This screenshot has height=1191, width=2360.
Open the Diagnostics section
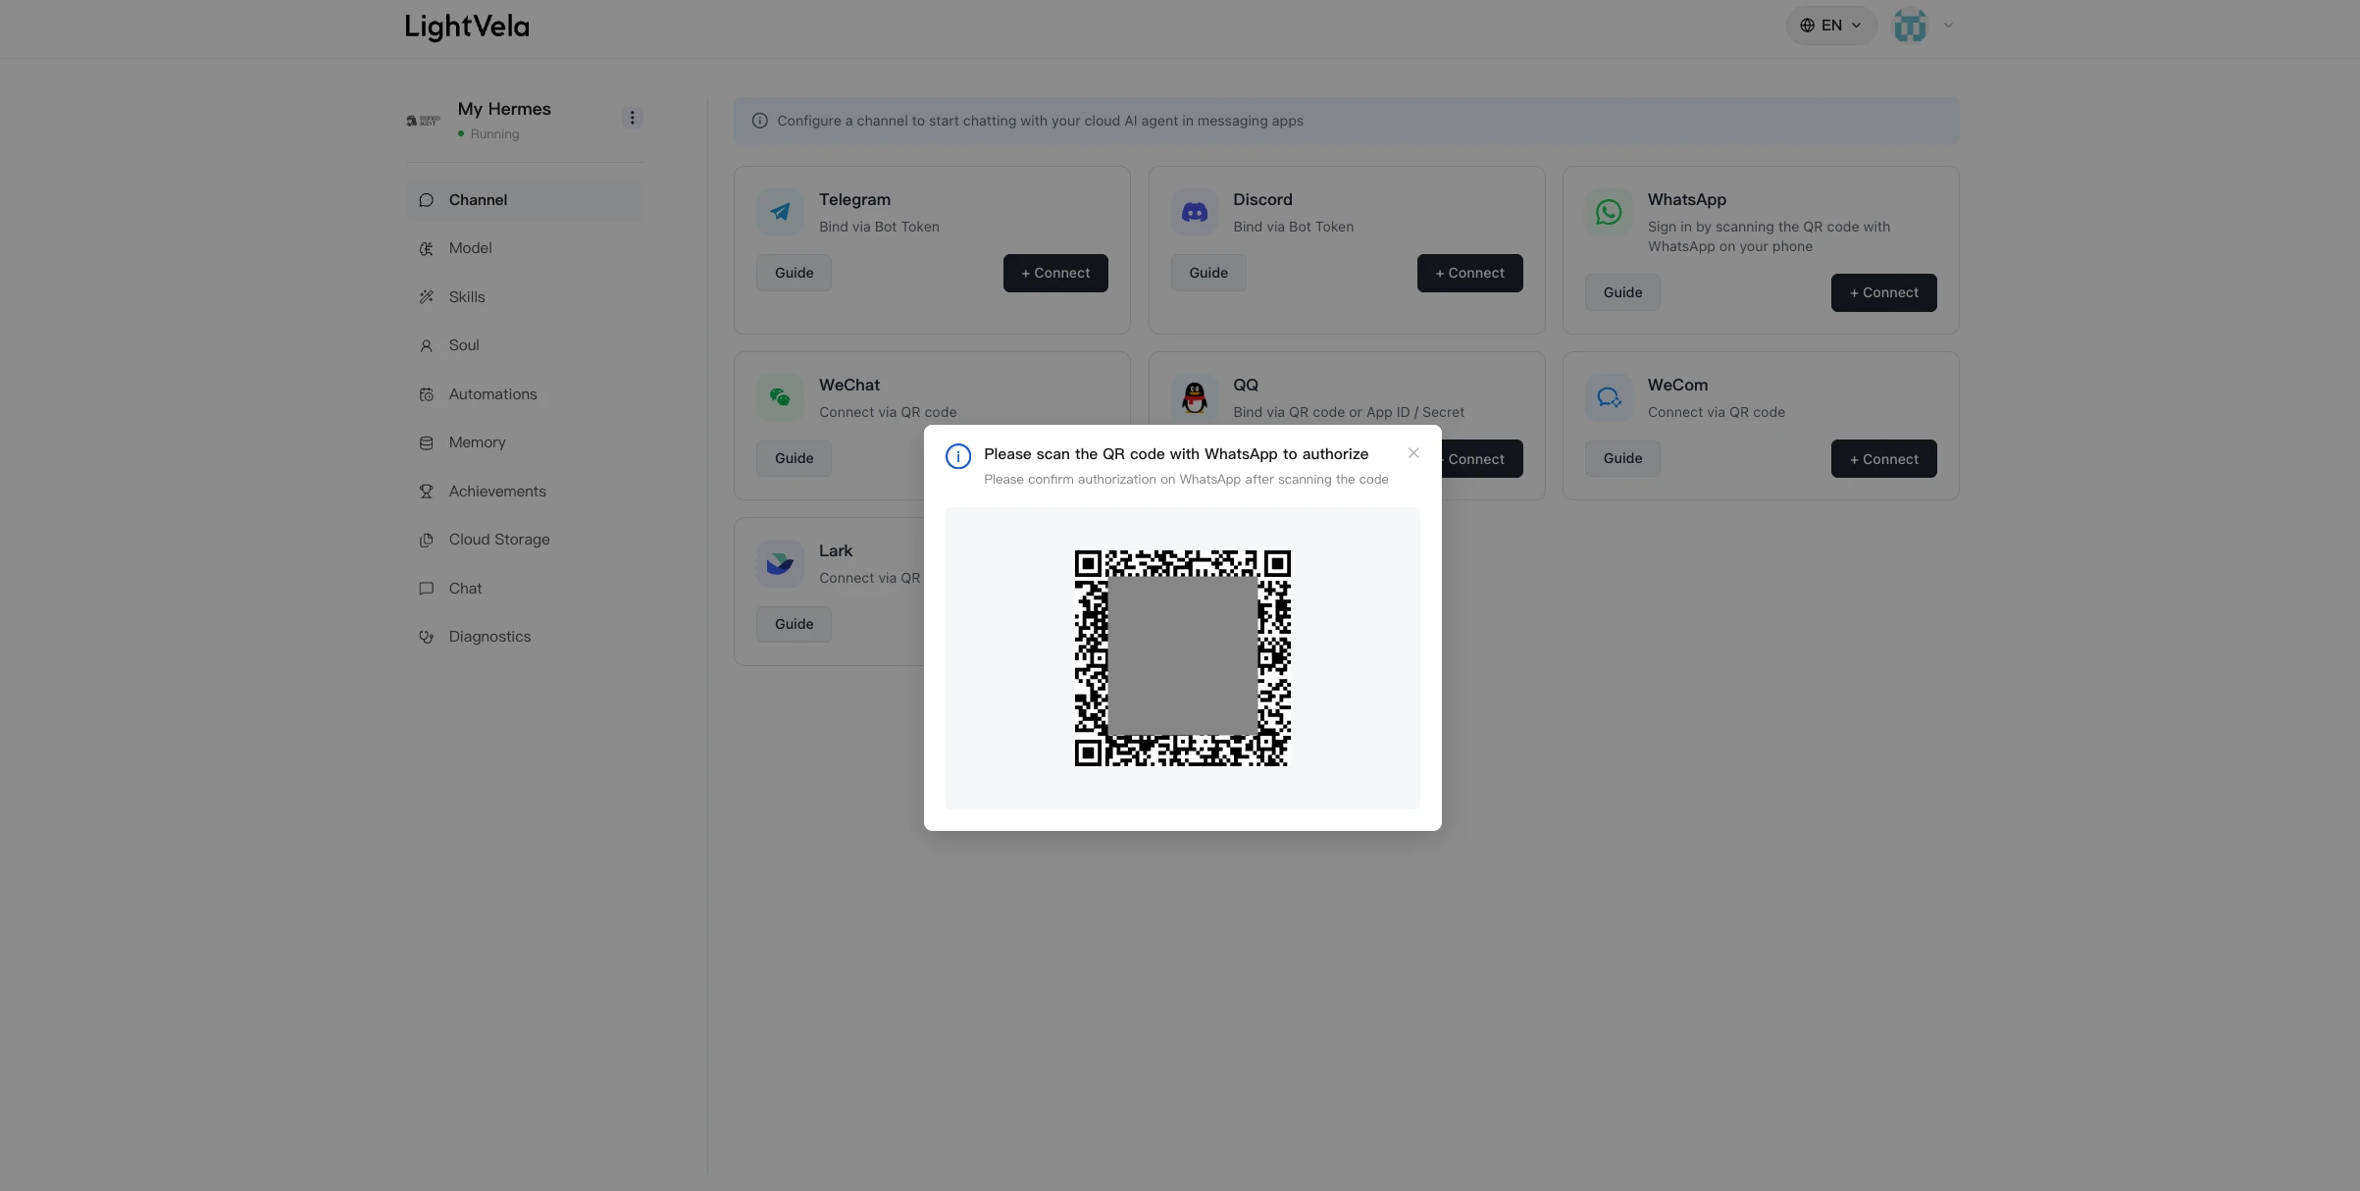pos(524,637)
